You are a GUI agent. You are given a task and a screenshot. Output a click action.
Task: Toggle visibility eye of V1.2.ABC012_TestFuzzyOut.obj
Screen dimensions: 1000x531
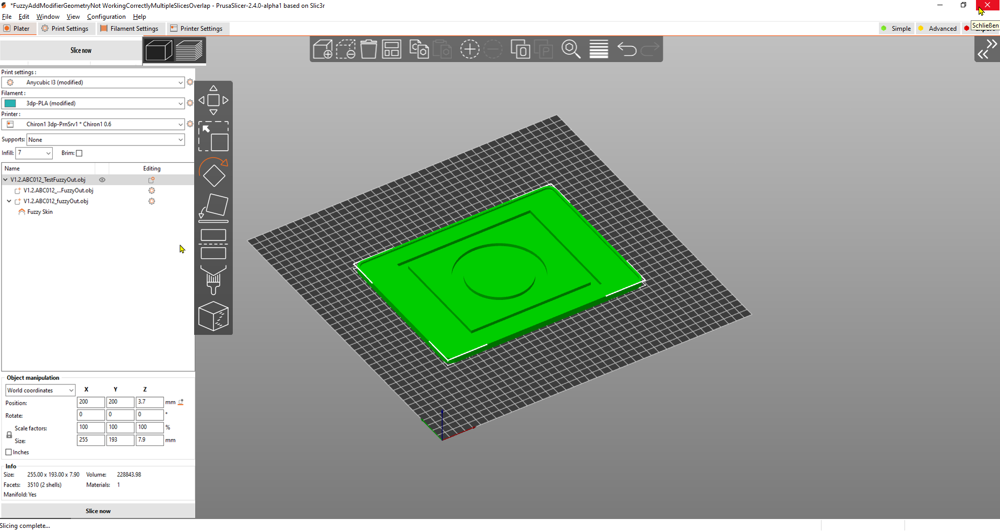point(102,180)
